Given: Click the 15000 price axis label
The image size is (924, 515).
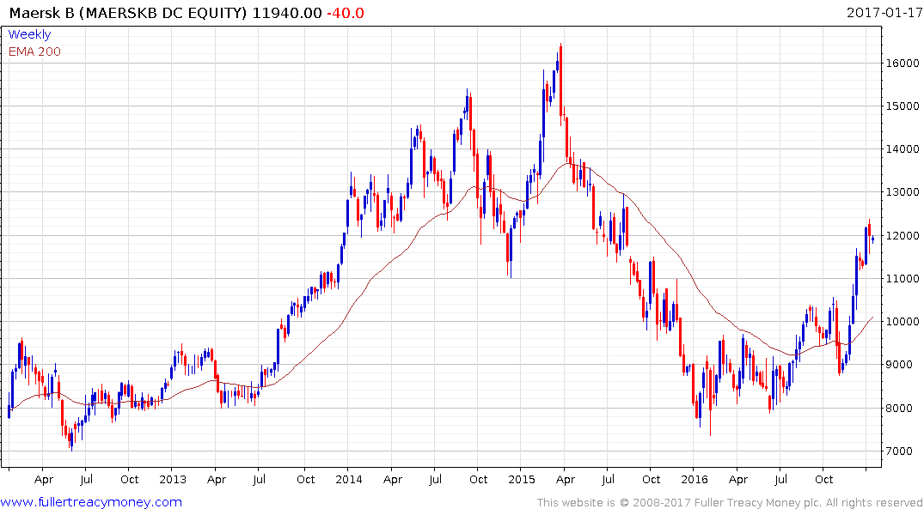Looking at the screenshot, I should (903, 106).
